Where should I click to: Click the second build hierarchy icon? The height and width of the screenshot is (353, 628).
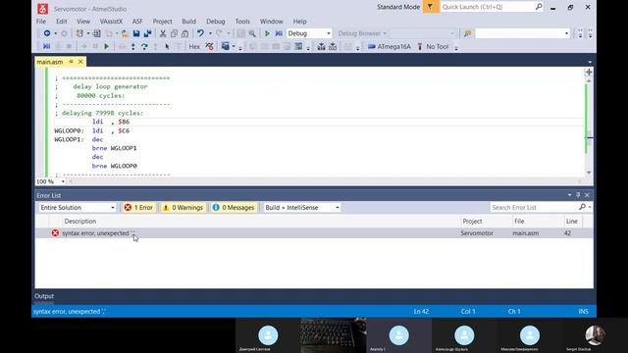tap(333, 47)
